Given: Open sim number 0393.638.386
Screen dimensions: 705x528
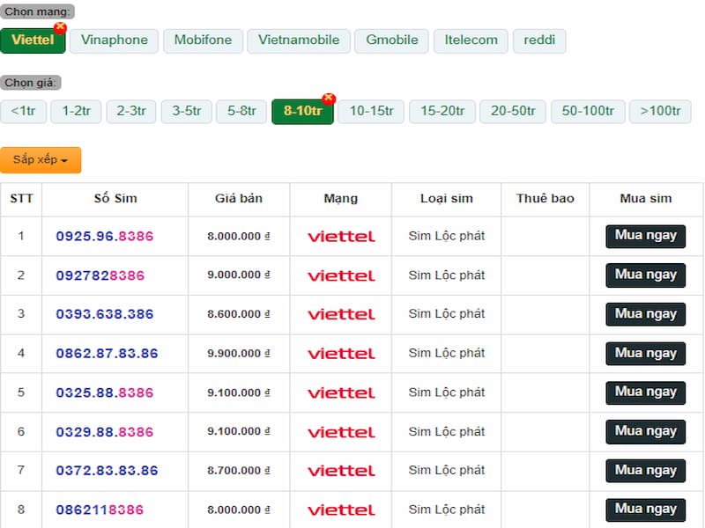Looking at the screenshot, I should tap(105, 314).
